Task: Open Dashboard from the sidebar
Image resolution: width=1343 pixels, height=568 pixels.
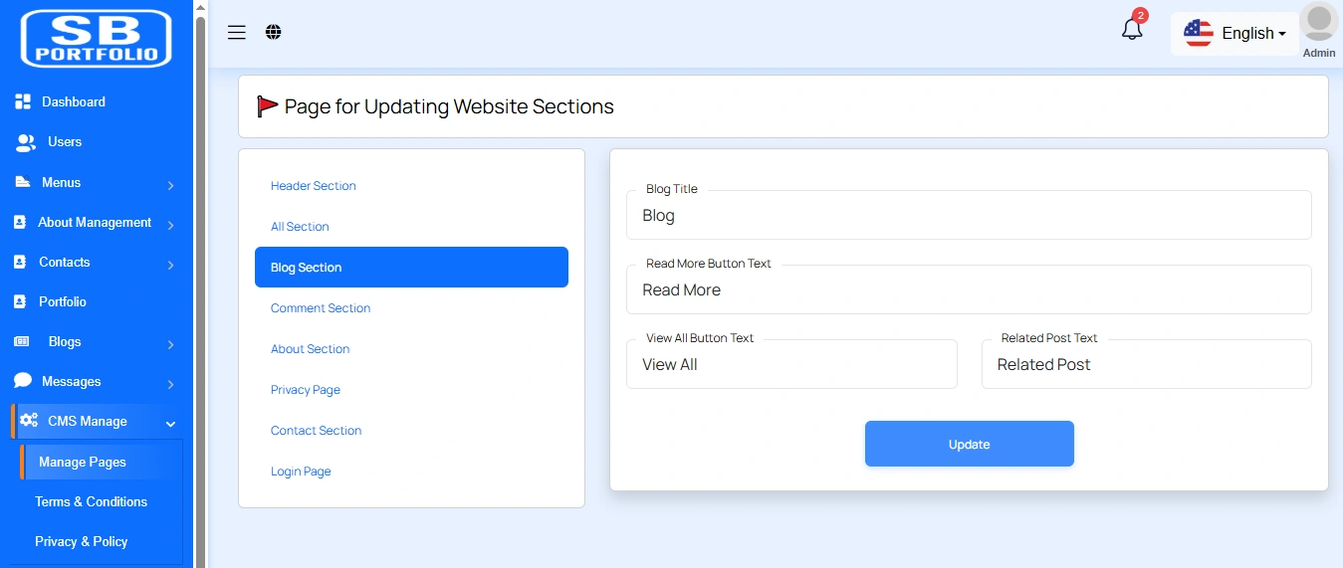Action: coord(73,102)
